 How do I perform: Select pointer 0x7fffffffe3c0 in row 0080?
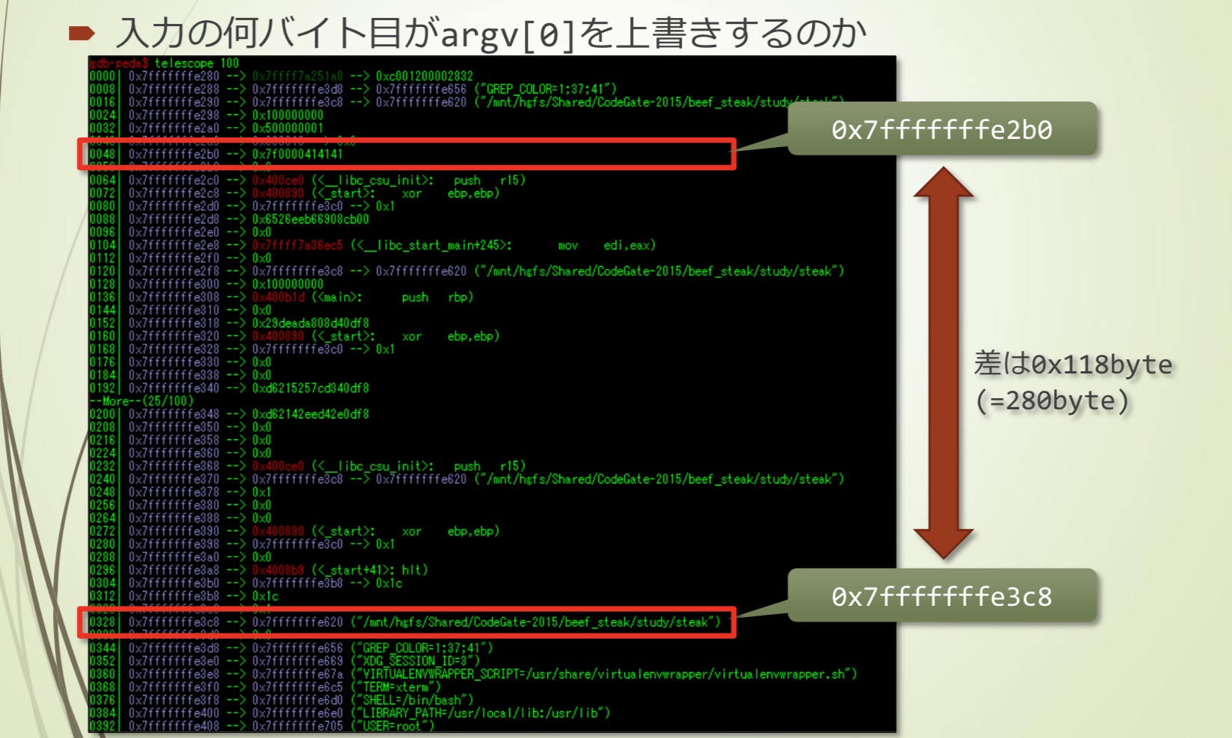tap(298, 206)
